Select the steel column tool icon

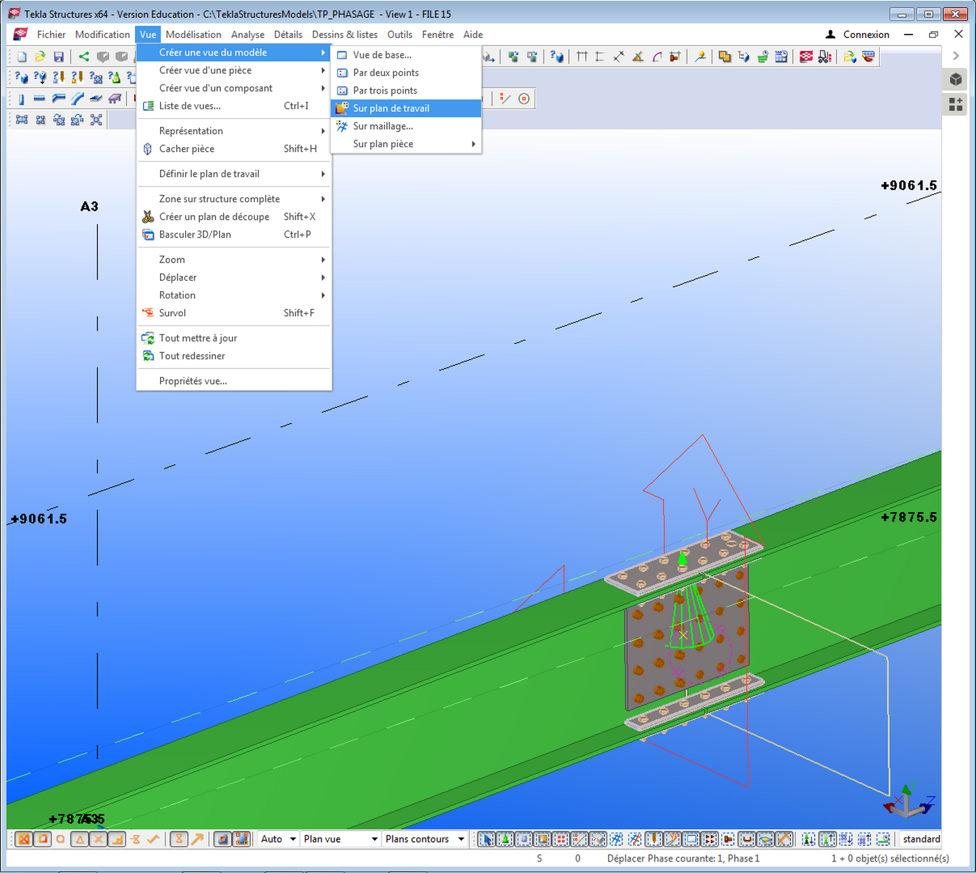(21, 99)
